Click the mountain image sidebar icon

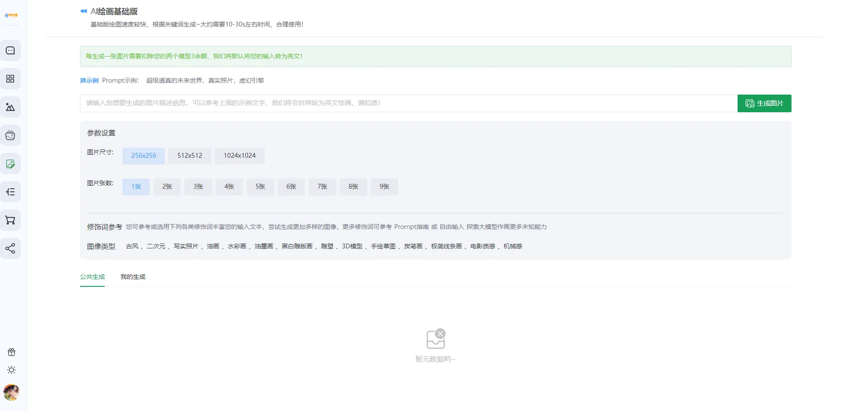tap(10, 107)
